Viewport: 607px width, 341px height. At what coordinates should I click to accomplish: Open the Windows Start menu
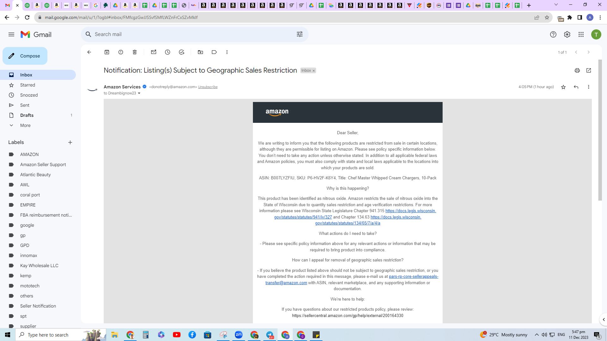pos(8,335)
